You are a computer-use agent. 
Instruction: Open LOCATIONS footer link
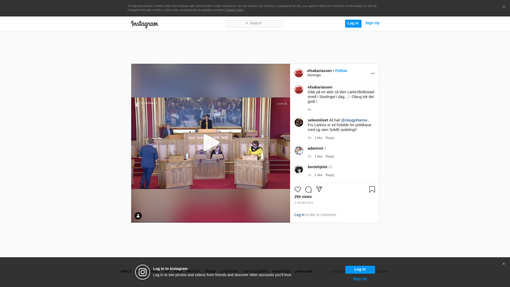click(x=229, y=272)
